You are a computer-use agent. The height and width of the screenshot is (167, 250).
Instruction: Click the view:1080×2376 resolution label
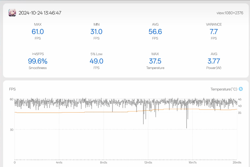coord(230,13)
